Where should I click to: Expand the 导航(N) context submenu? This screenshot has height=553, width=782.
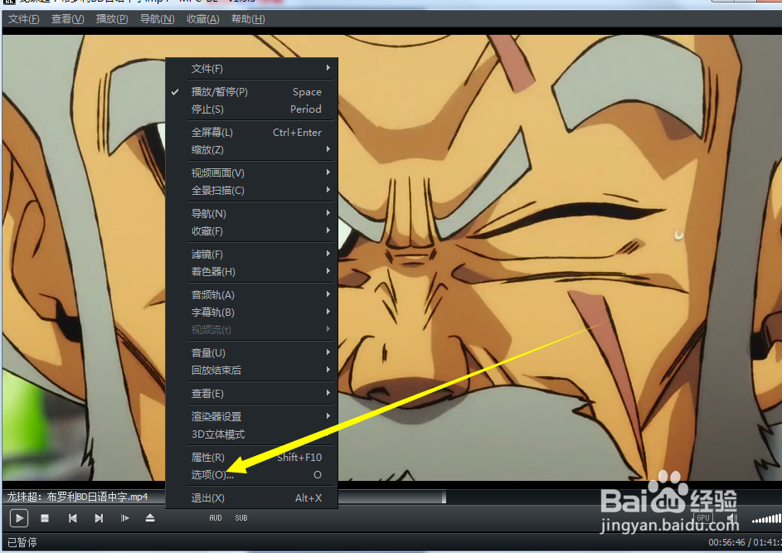(x=252, y=214)
